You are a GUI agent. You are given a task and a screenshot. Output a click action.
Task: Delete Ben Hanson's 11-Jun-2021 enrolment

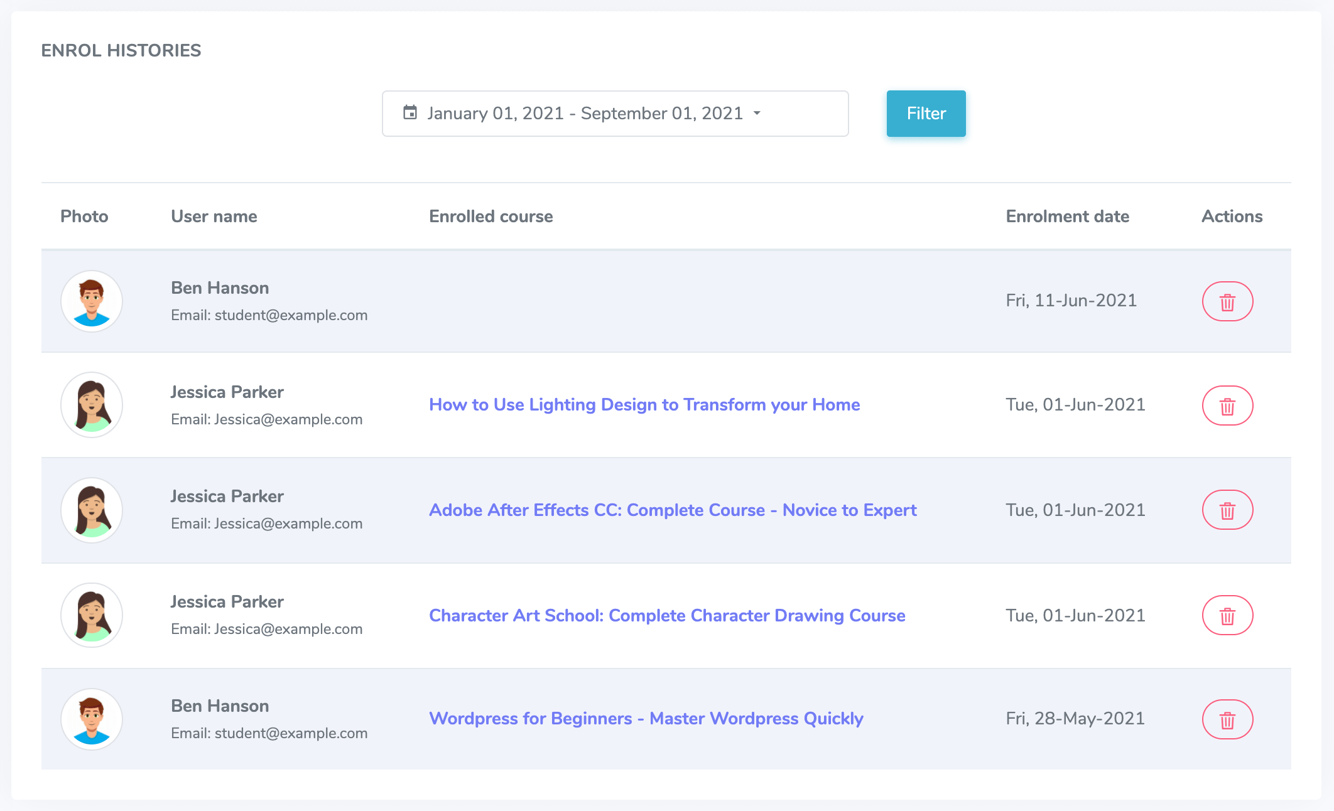click(x=1227, y=301)
